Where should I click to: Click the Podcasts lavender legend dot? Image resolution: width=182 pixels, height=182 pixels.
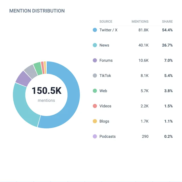95,136
